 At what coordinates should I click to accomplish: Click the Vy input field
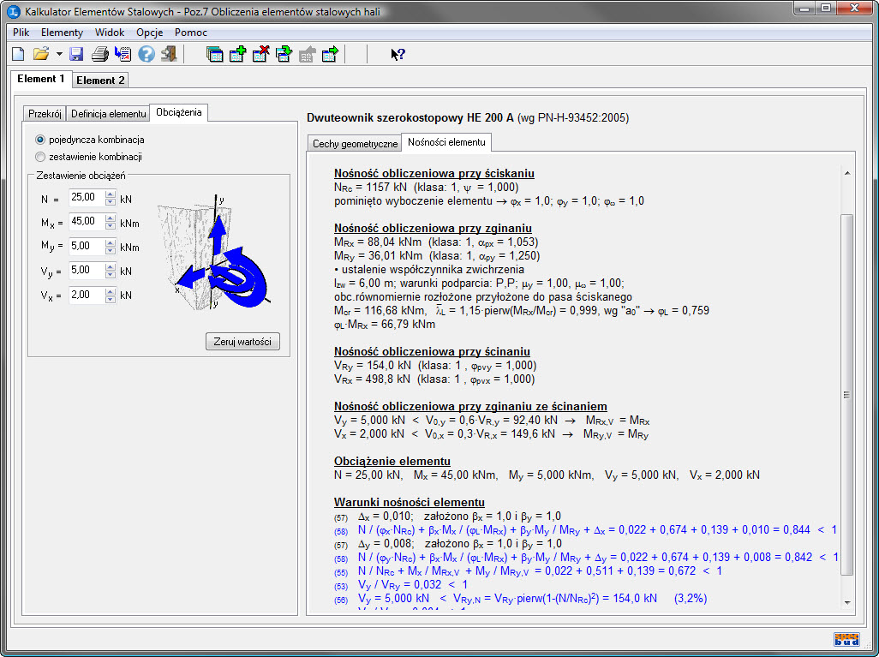[x=86, y=271]
